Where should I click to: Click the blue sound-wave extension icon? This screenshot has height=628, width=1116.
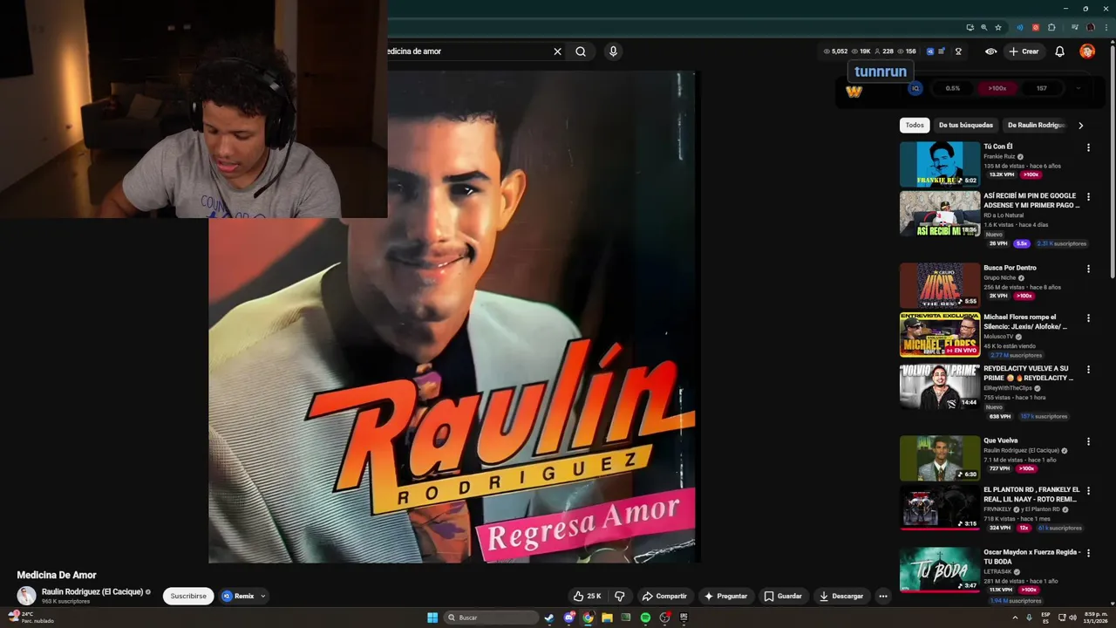click(1020, 27)
